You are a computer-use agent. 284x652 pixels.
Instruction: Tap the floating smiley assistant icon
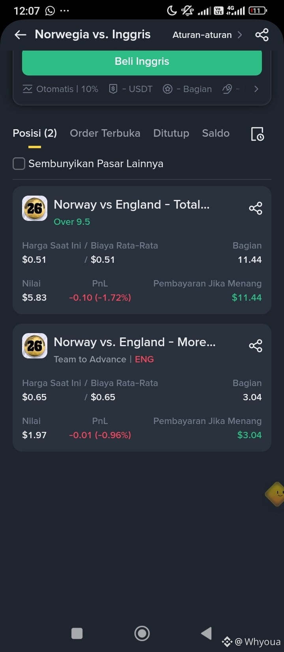pos(276,493)
